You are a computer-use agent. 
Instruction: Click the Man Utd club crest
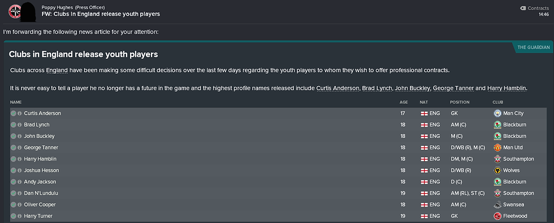[x=497, y=148]
